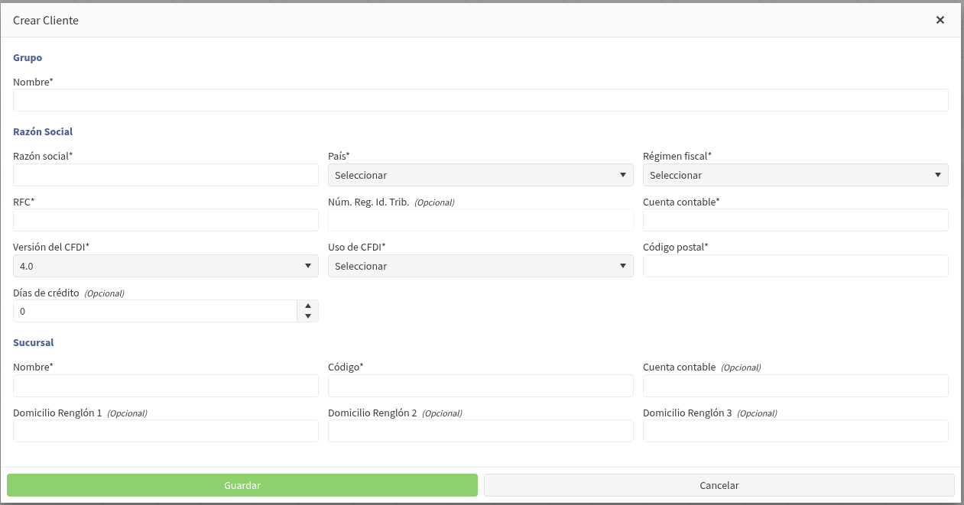This screenshot has width=964, height=505.
Task: Click the Domicilio Renglón 3 field
Action: (x=796, y=431)
